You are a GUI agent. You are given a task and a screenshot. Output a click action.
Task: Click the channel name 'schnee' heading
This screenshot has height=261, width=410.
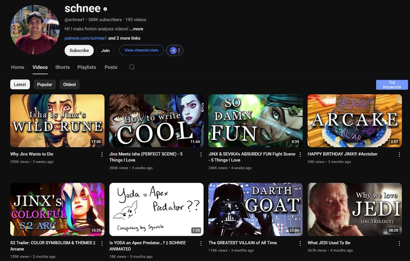pyautogui.click(x=82, y=9)
